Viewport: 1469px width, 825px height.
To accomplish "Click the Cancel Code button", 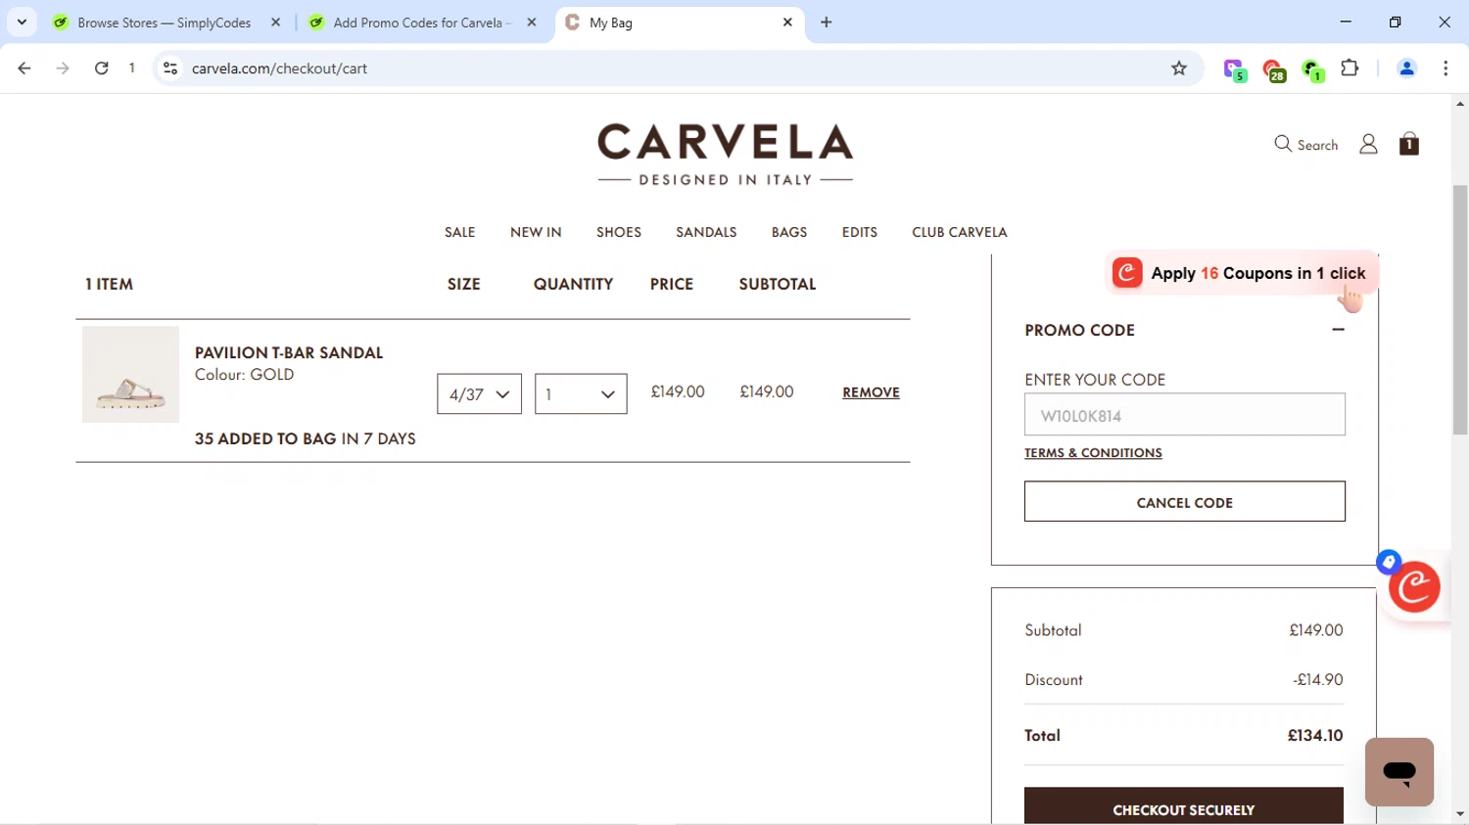I will coord(1185,501).
